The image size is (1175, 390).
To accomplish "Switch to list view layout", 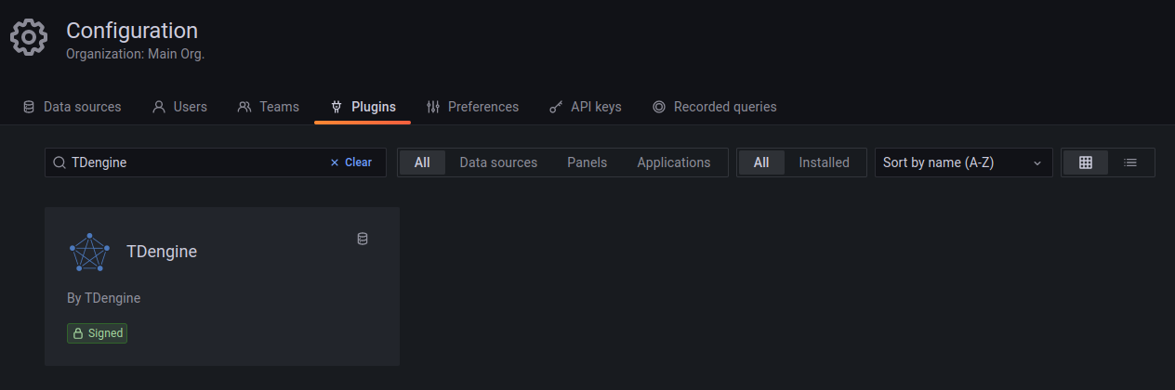I will coord(1130,162).
